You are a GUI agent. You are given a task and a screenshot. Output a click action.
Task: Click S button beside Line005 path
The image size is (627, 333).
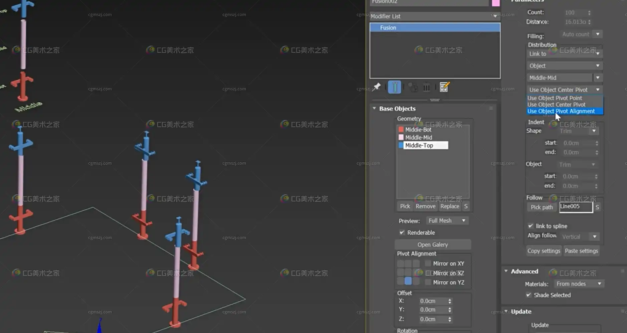click(x=597, y=207)
